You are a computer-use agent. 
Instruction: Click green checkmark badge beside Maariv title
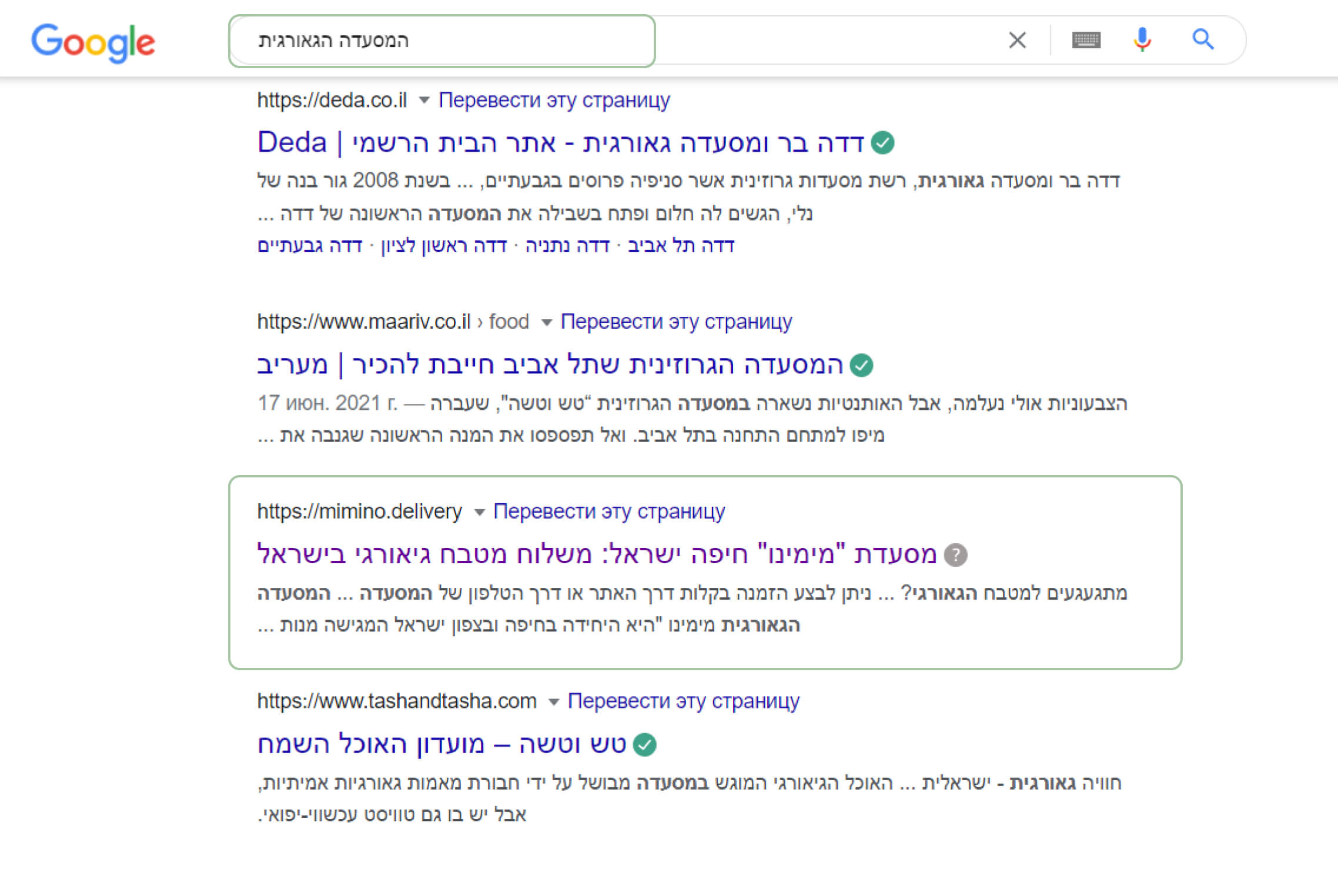click(x=861, y=365)
